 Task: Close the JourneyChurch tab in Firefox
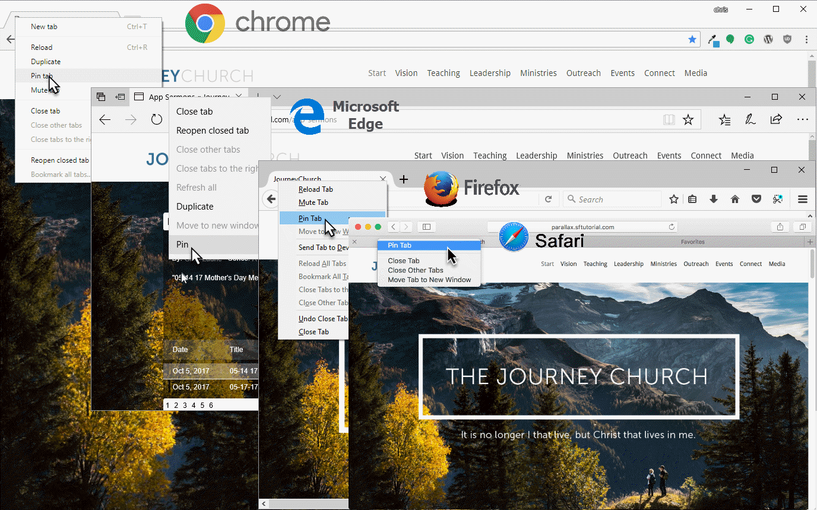(x=383, y=179)
